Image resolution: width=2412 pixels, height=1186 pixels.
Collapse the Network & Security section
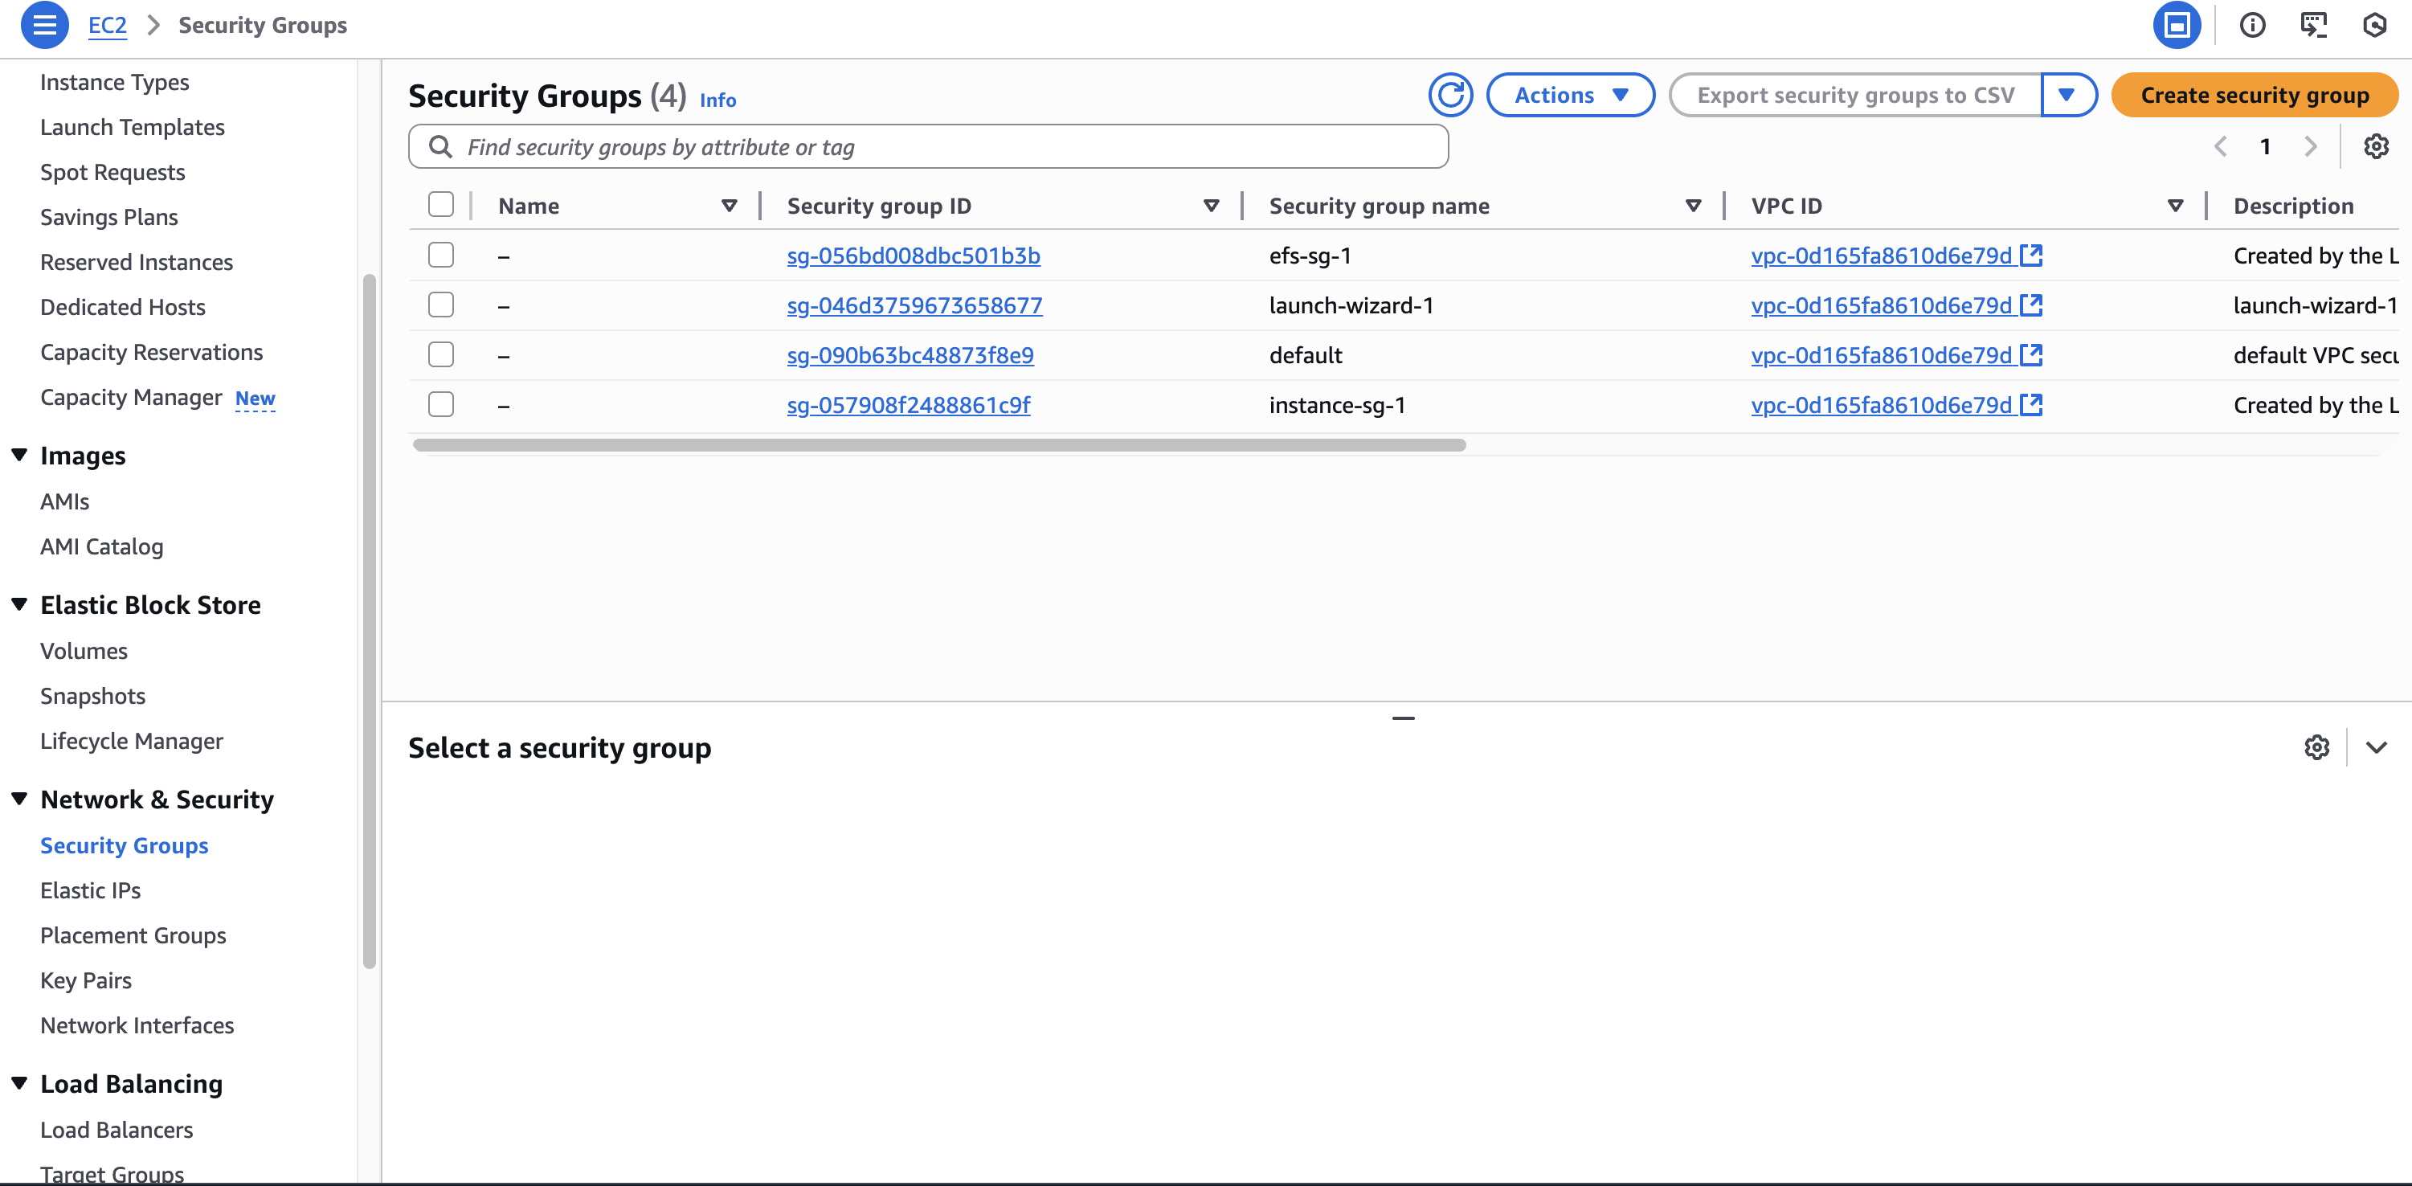pos(19,799)
